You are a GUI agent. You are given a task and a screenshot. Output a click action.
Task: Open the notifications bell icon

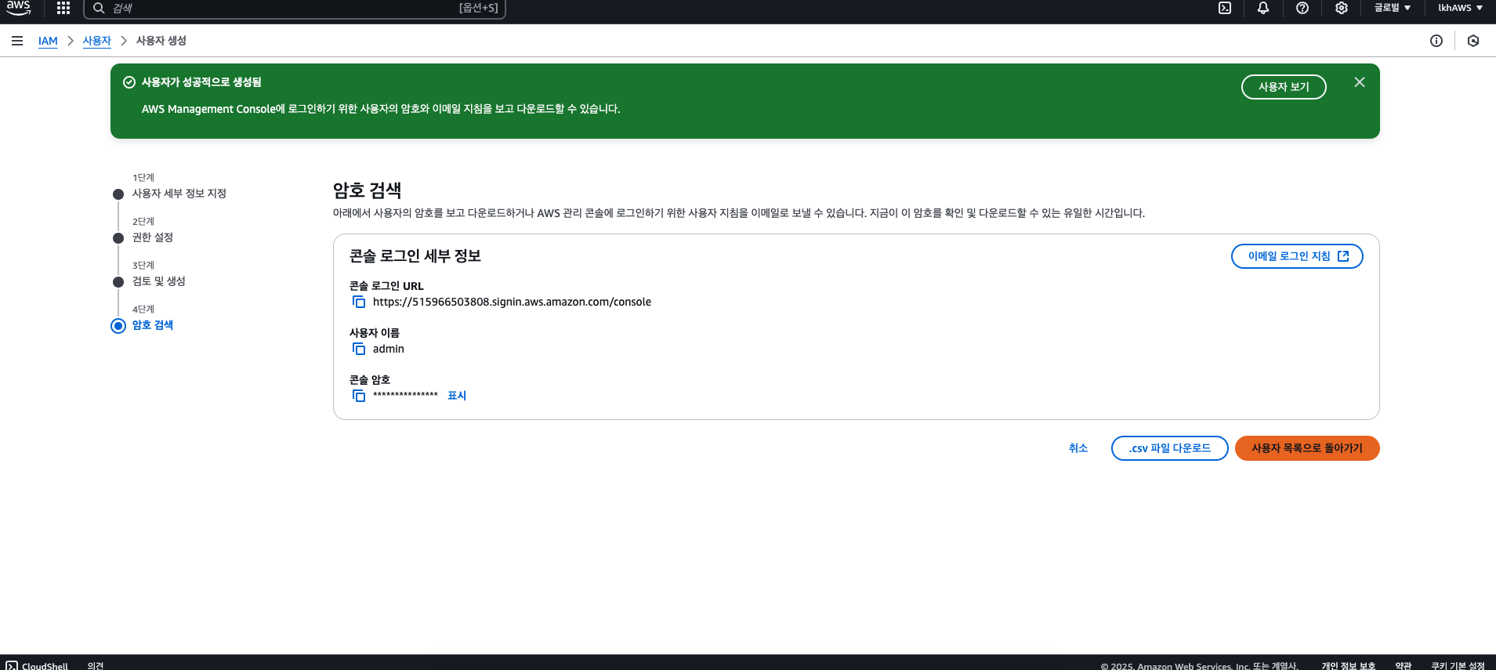click(1263, 8)
